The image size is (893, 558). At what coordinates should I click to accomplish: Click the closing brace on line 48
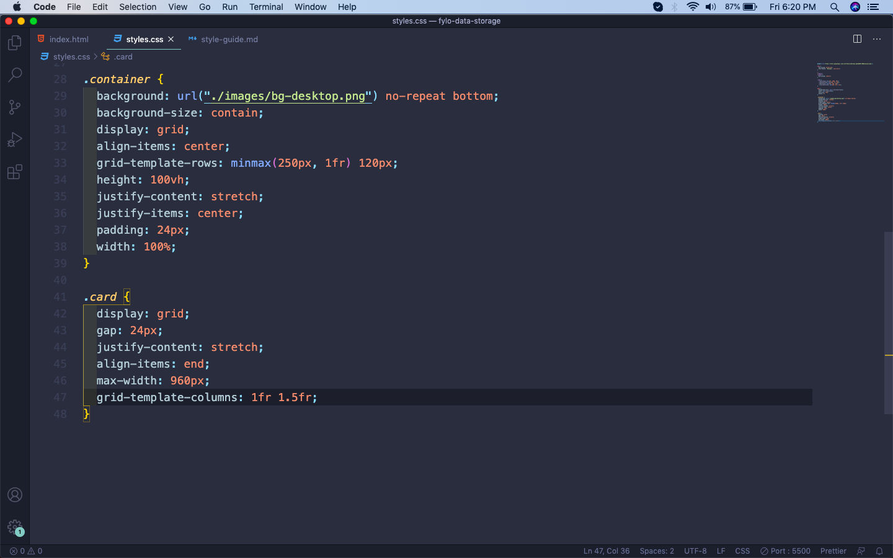pyautogui.click(x=86, y=414)
